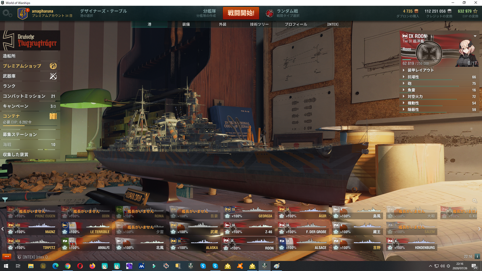
Task: Open プレミアムショップ
Action: click(30, 66)
